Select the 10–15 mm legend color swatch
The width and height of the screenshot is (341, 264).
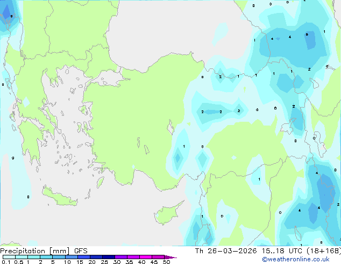click(71, 257)
